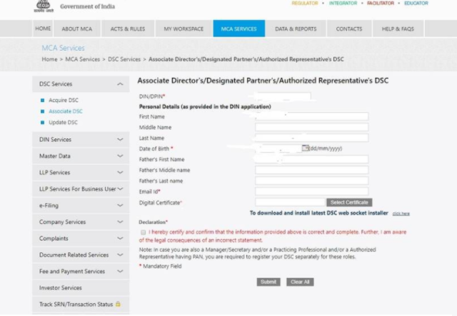Follow the 'click here' installer download link
This screenshot has height=316, width=457.
[x=401, y=213]
